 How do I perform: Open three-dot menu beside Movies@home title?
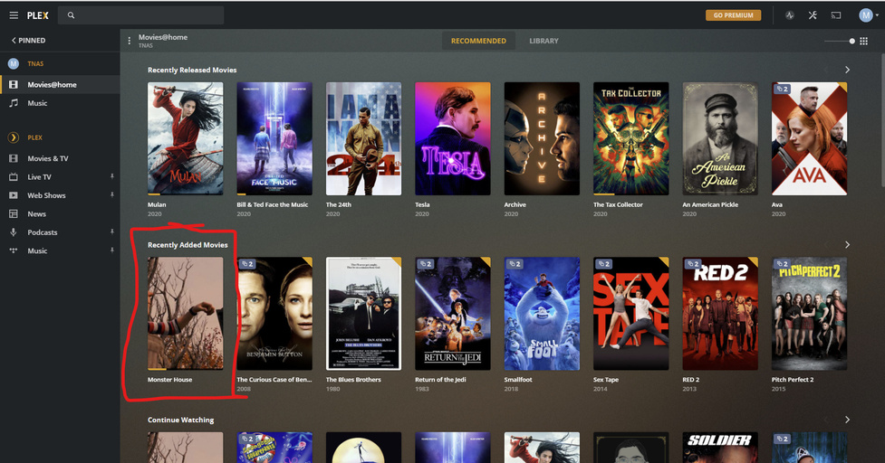pyautogui.click(x=130, y=41)
